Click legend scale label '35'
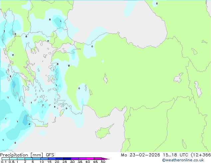Screen dimensions: 211x163 pyautogui.click(x=80, y=162)
